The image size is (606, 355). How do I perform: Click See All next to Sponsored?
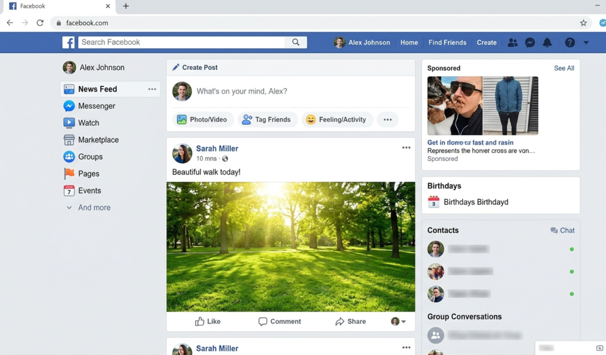tap(563, 68)
